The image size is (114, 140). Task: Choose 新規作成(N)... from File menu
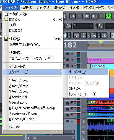click(x=33, y=14)
